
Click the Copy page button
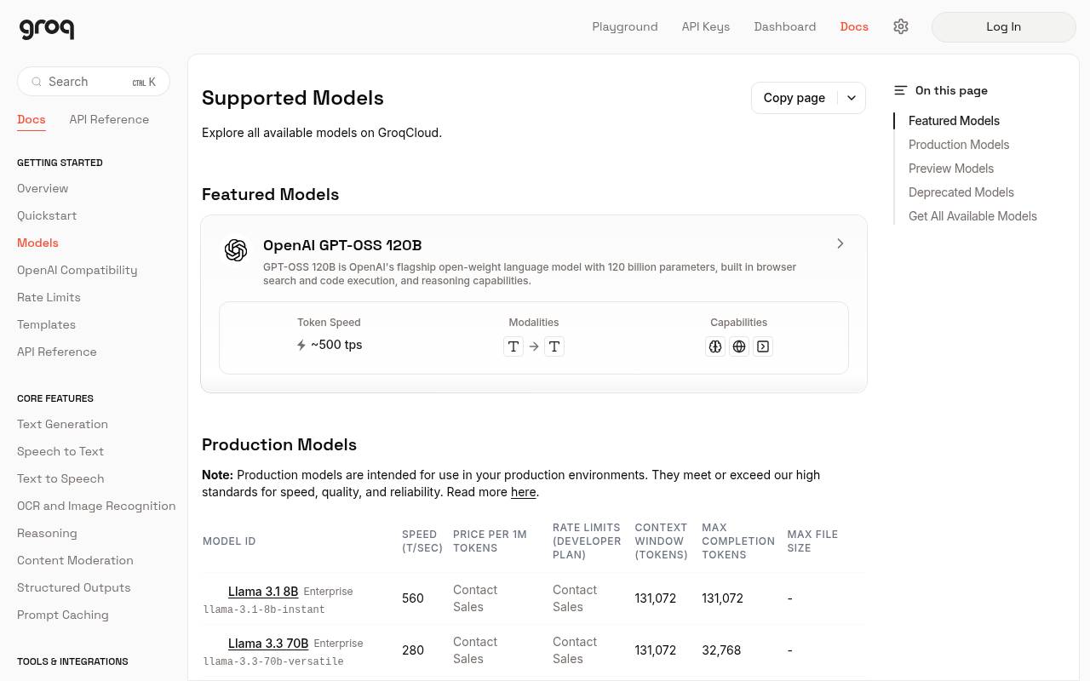coord(795,98)
